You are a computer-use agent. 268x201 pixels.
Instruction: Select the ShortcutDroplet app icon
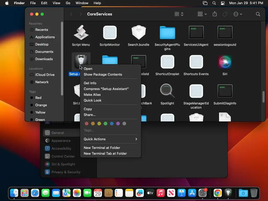click(167, 62)
